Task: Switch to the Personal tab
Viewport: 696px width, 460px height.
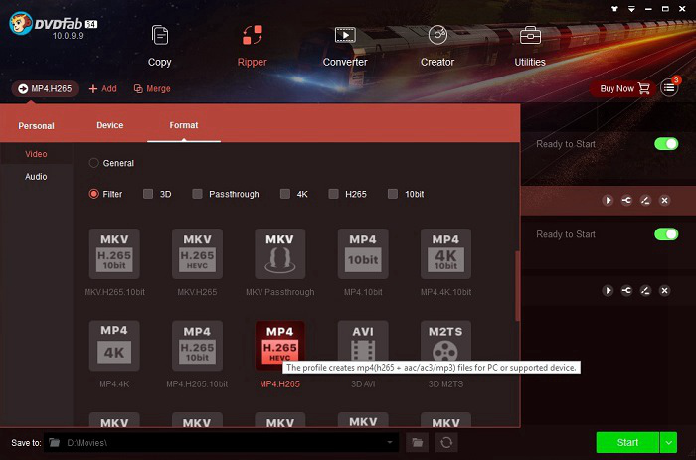Action: click(36, 126)
